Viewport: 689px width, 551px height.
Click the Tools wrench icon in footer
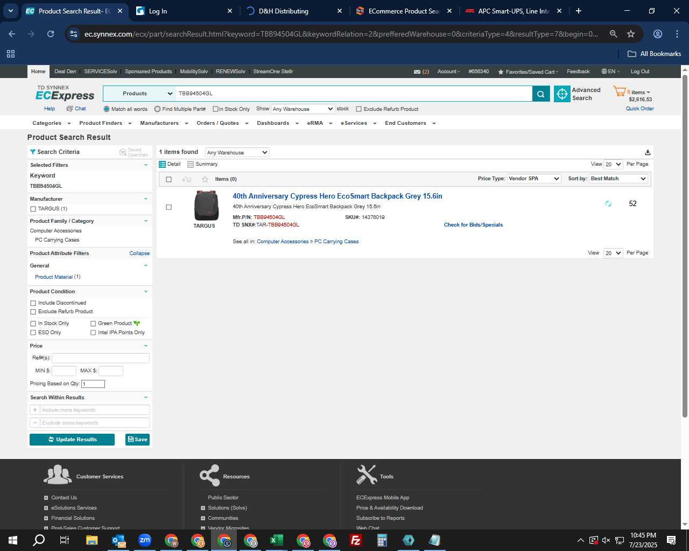tap(367, 475)
